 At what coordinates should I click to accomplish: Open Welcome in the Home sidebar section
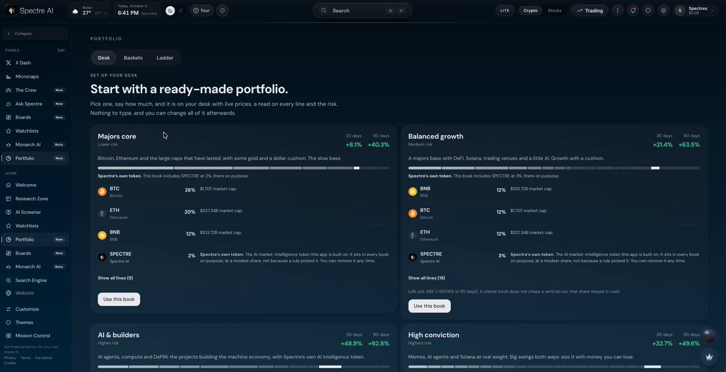(35, 185)
